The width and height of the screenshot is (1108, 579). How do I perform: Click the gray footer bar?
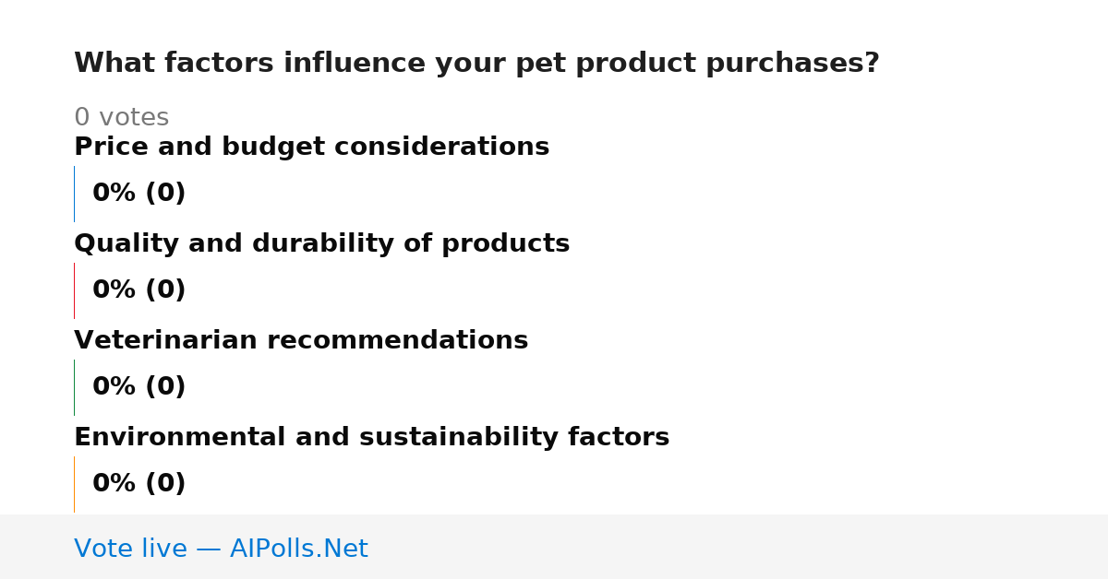[554, 547]
